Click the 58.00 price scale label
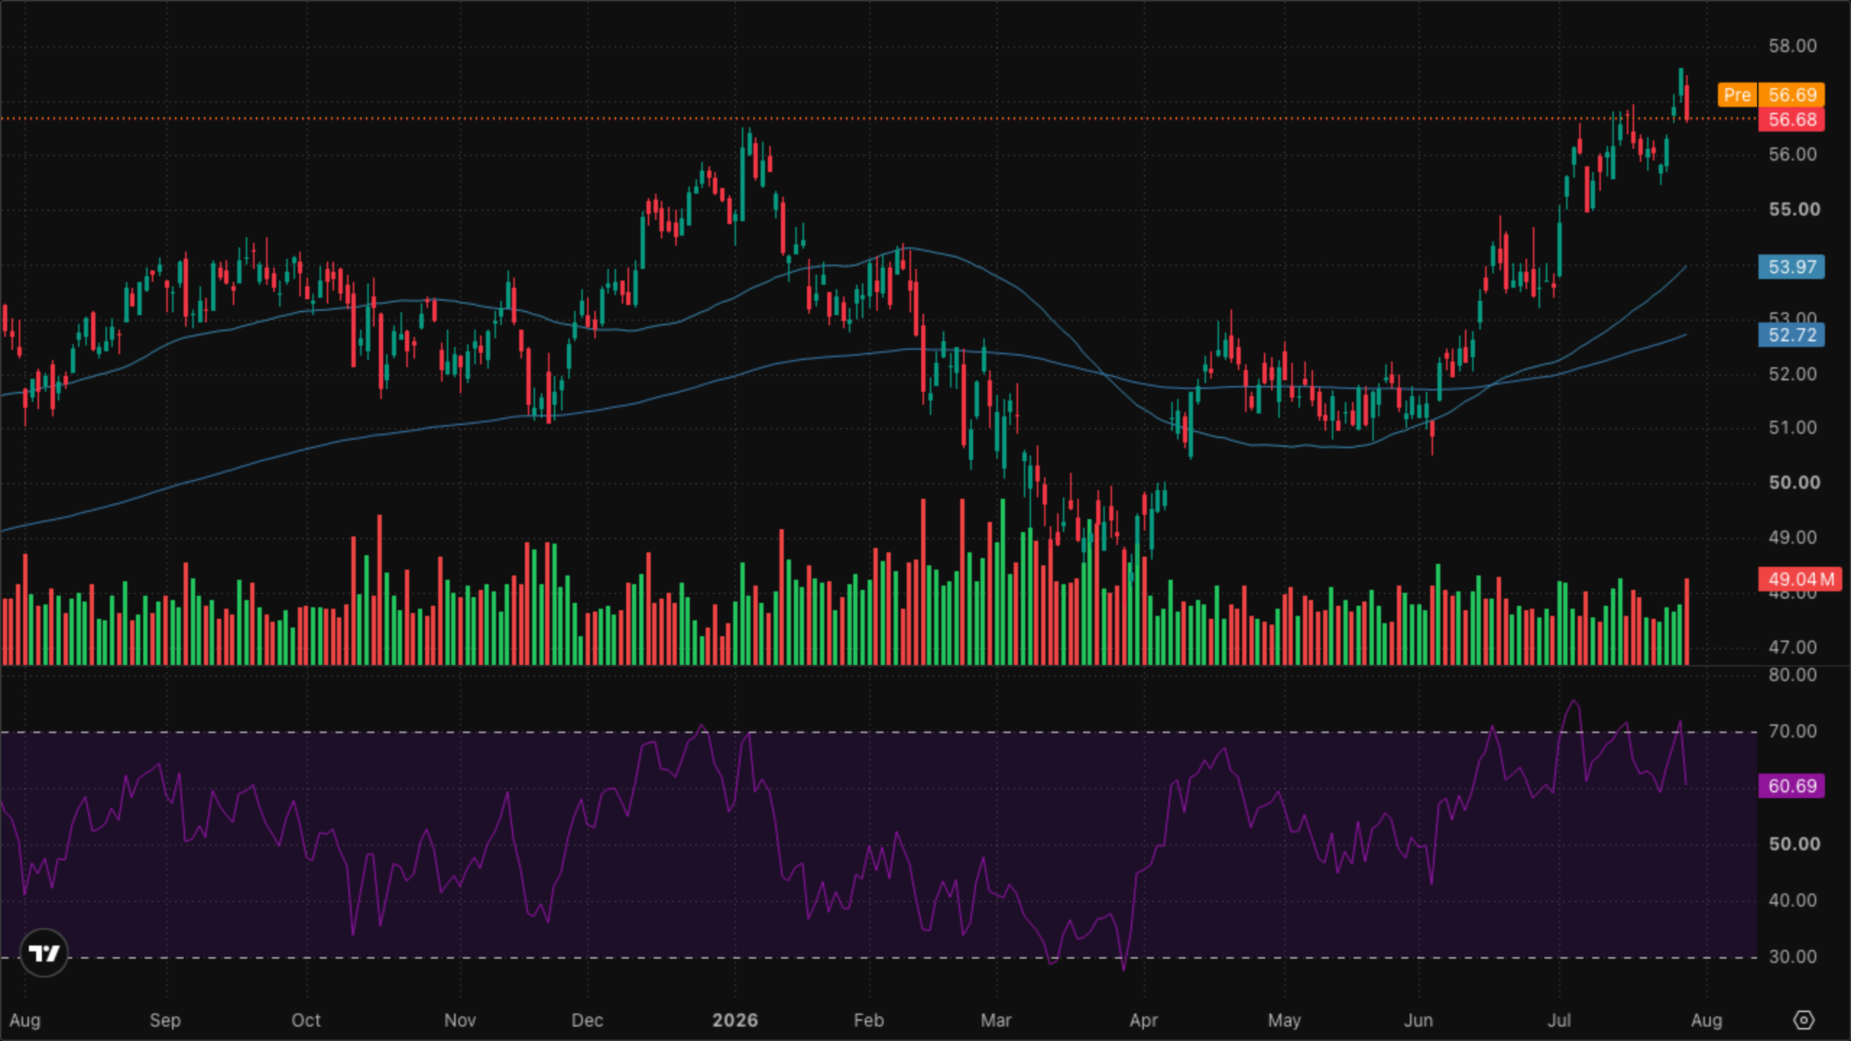Viewport: 1851px width, 1041px height. (x=1792, y=46)
